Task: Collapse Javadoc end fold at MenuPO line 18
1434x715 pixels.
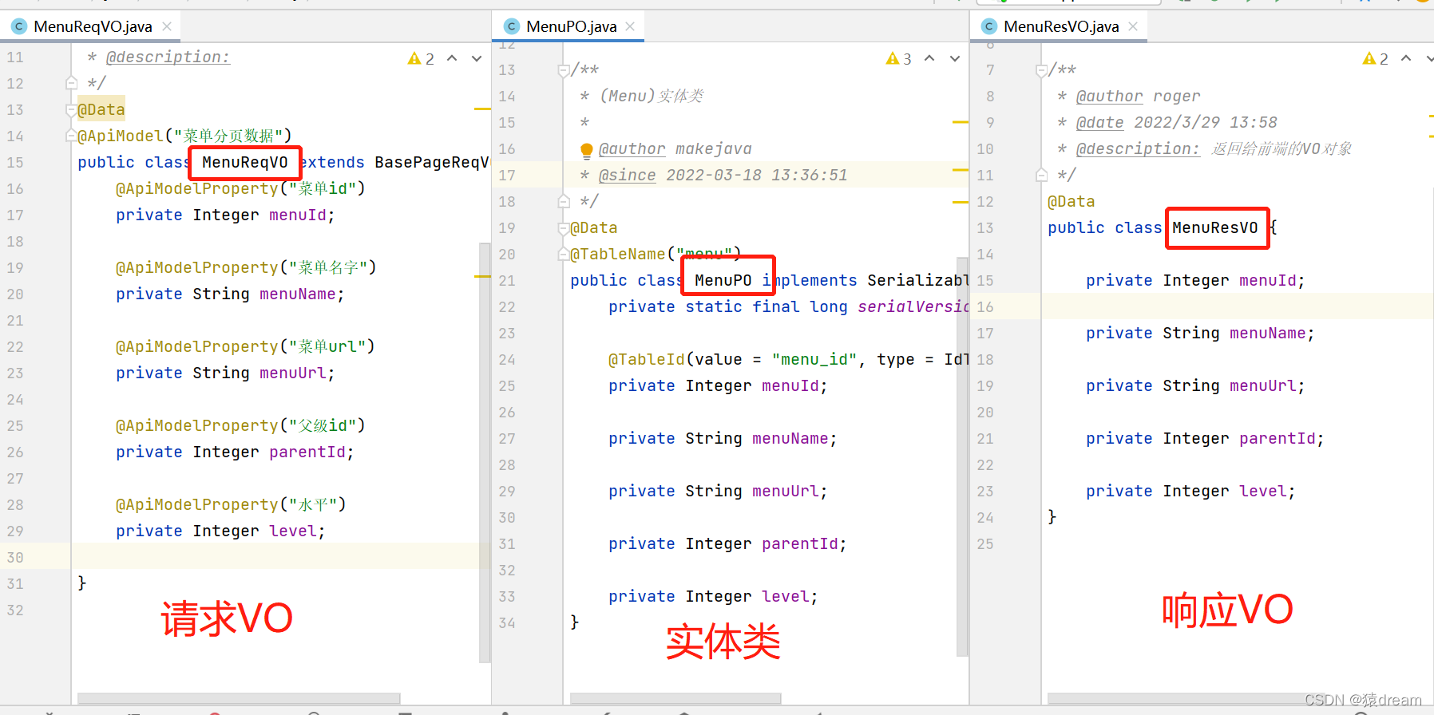Action: [x=564, y=200]
